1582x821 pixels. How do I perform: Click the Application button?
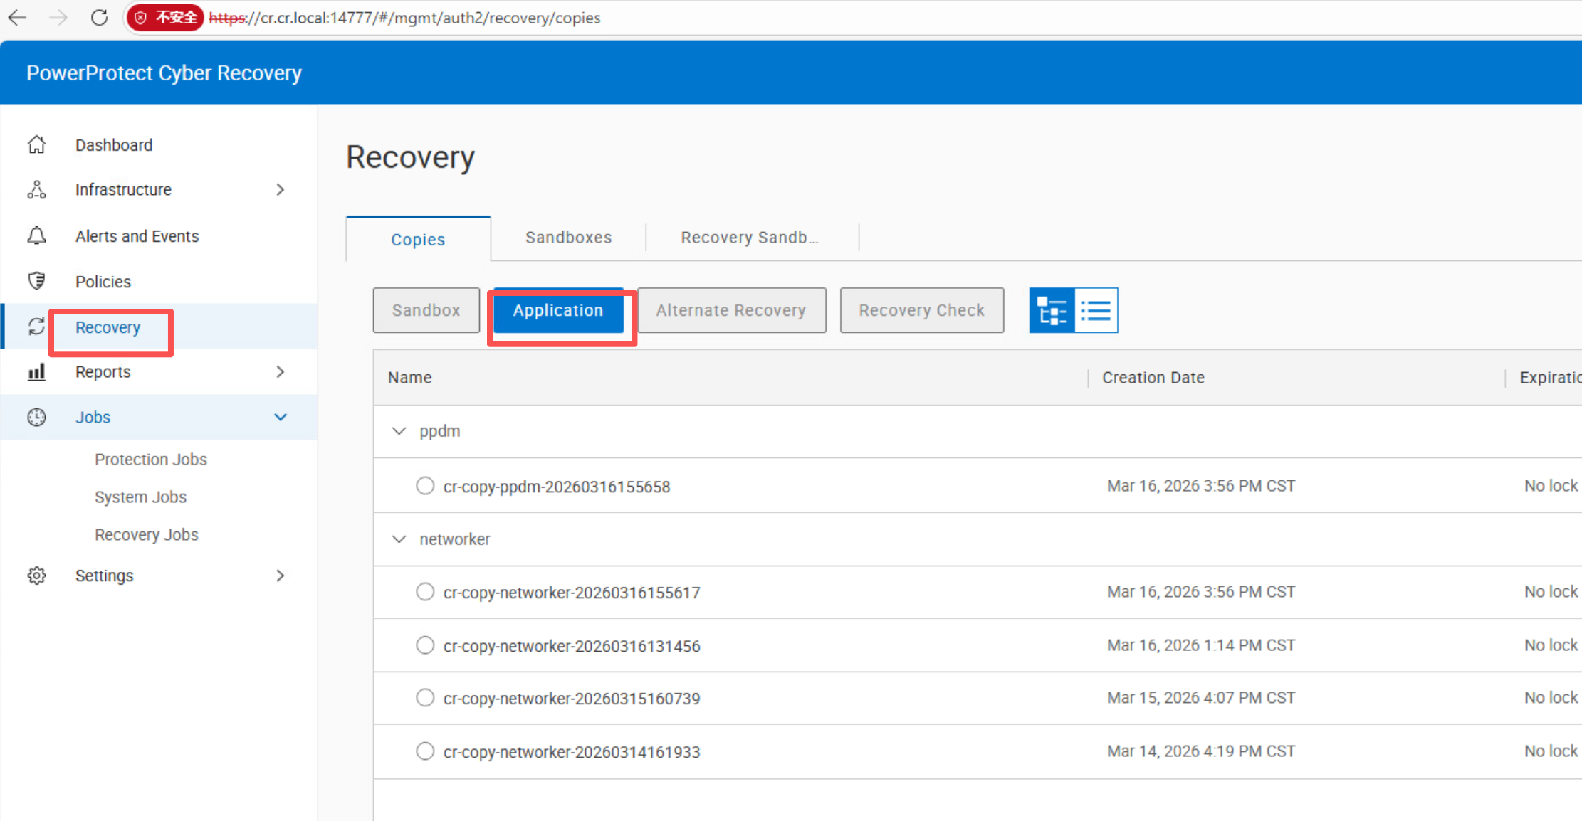[558, 310]
